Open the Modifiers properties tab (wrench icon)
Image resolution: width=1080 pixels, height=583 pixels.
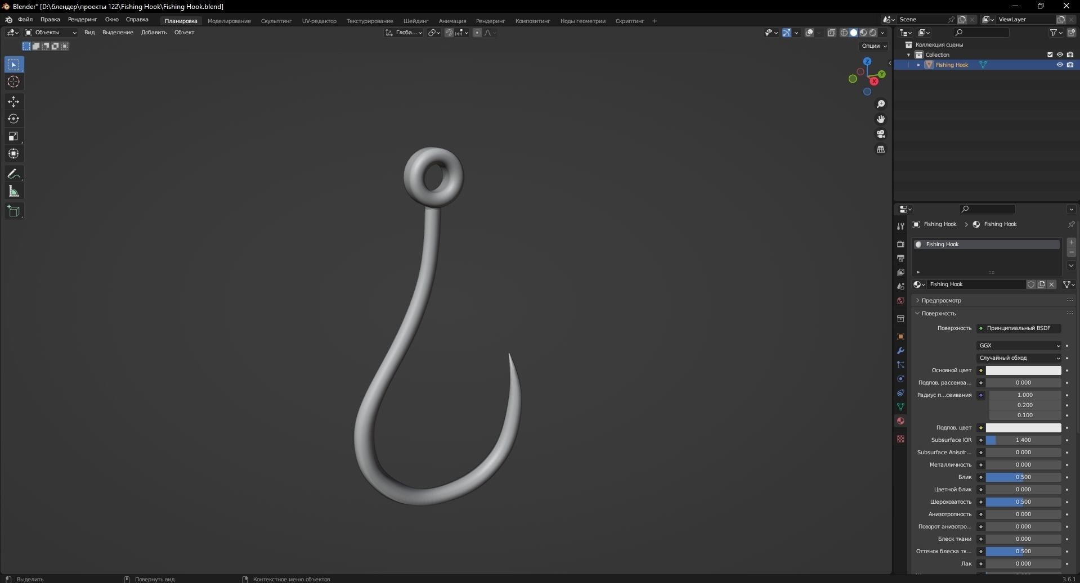(900, 351)
